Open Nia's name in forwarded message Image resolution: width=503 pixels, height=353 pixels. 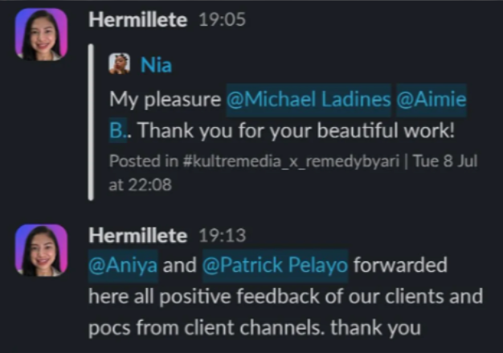pyautogui.click(x=156, y=65)
